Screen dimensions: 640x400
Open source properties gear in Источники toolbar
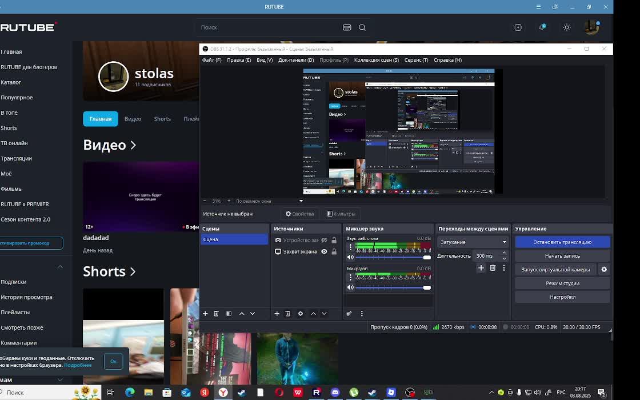(301, 314)
